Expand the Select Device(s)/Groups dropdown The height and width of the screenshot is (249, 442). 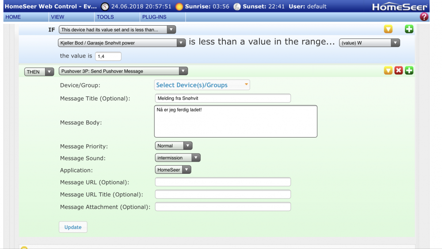(202, 85)
